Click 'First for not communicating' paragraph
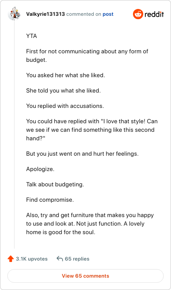 [87, 56]
